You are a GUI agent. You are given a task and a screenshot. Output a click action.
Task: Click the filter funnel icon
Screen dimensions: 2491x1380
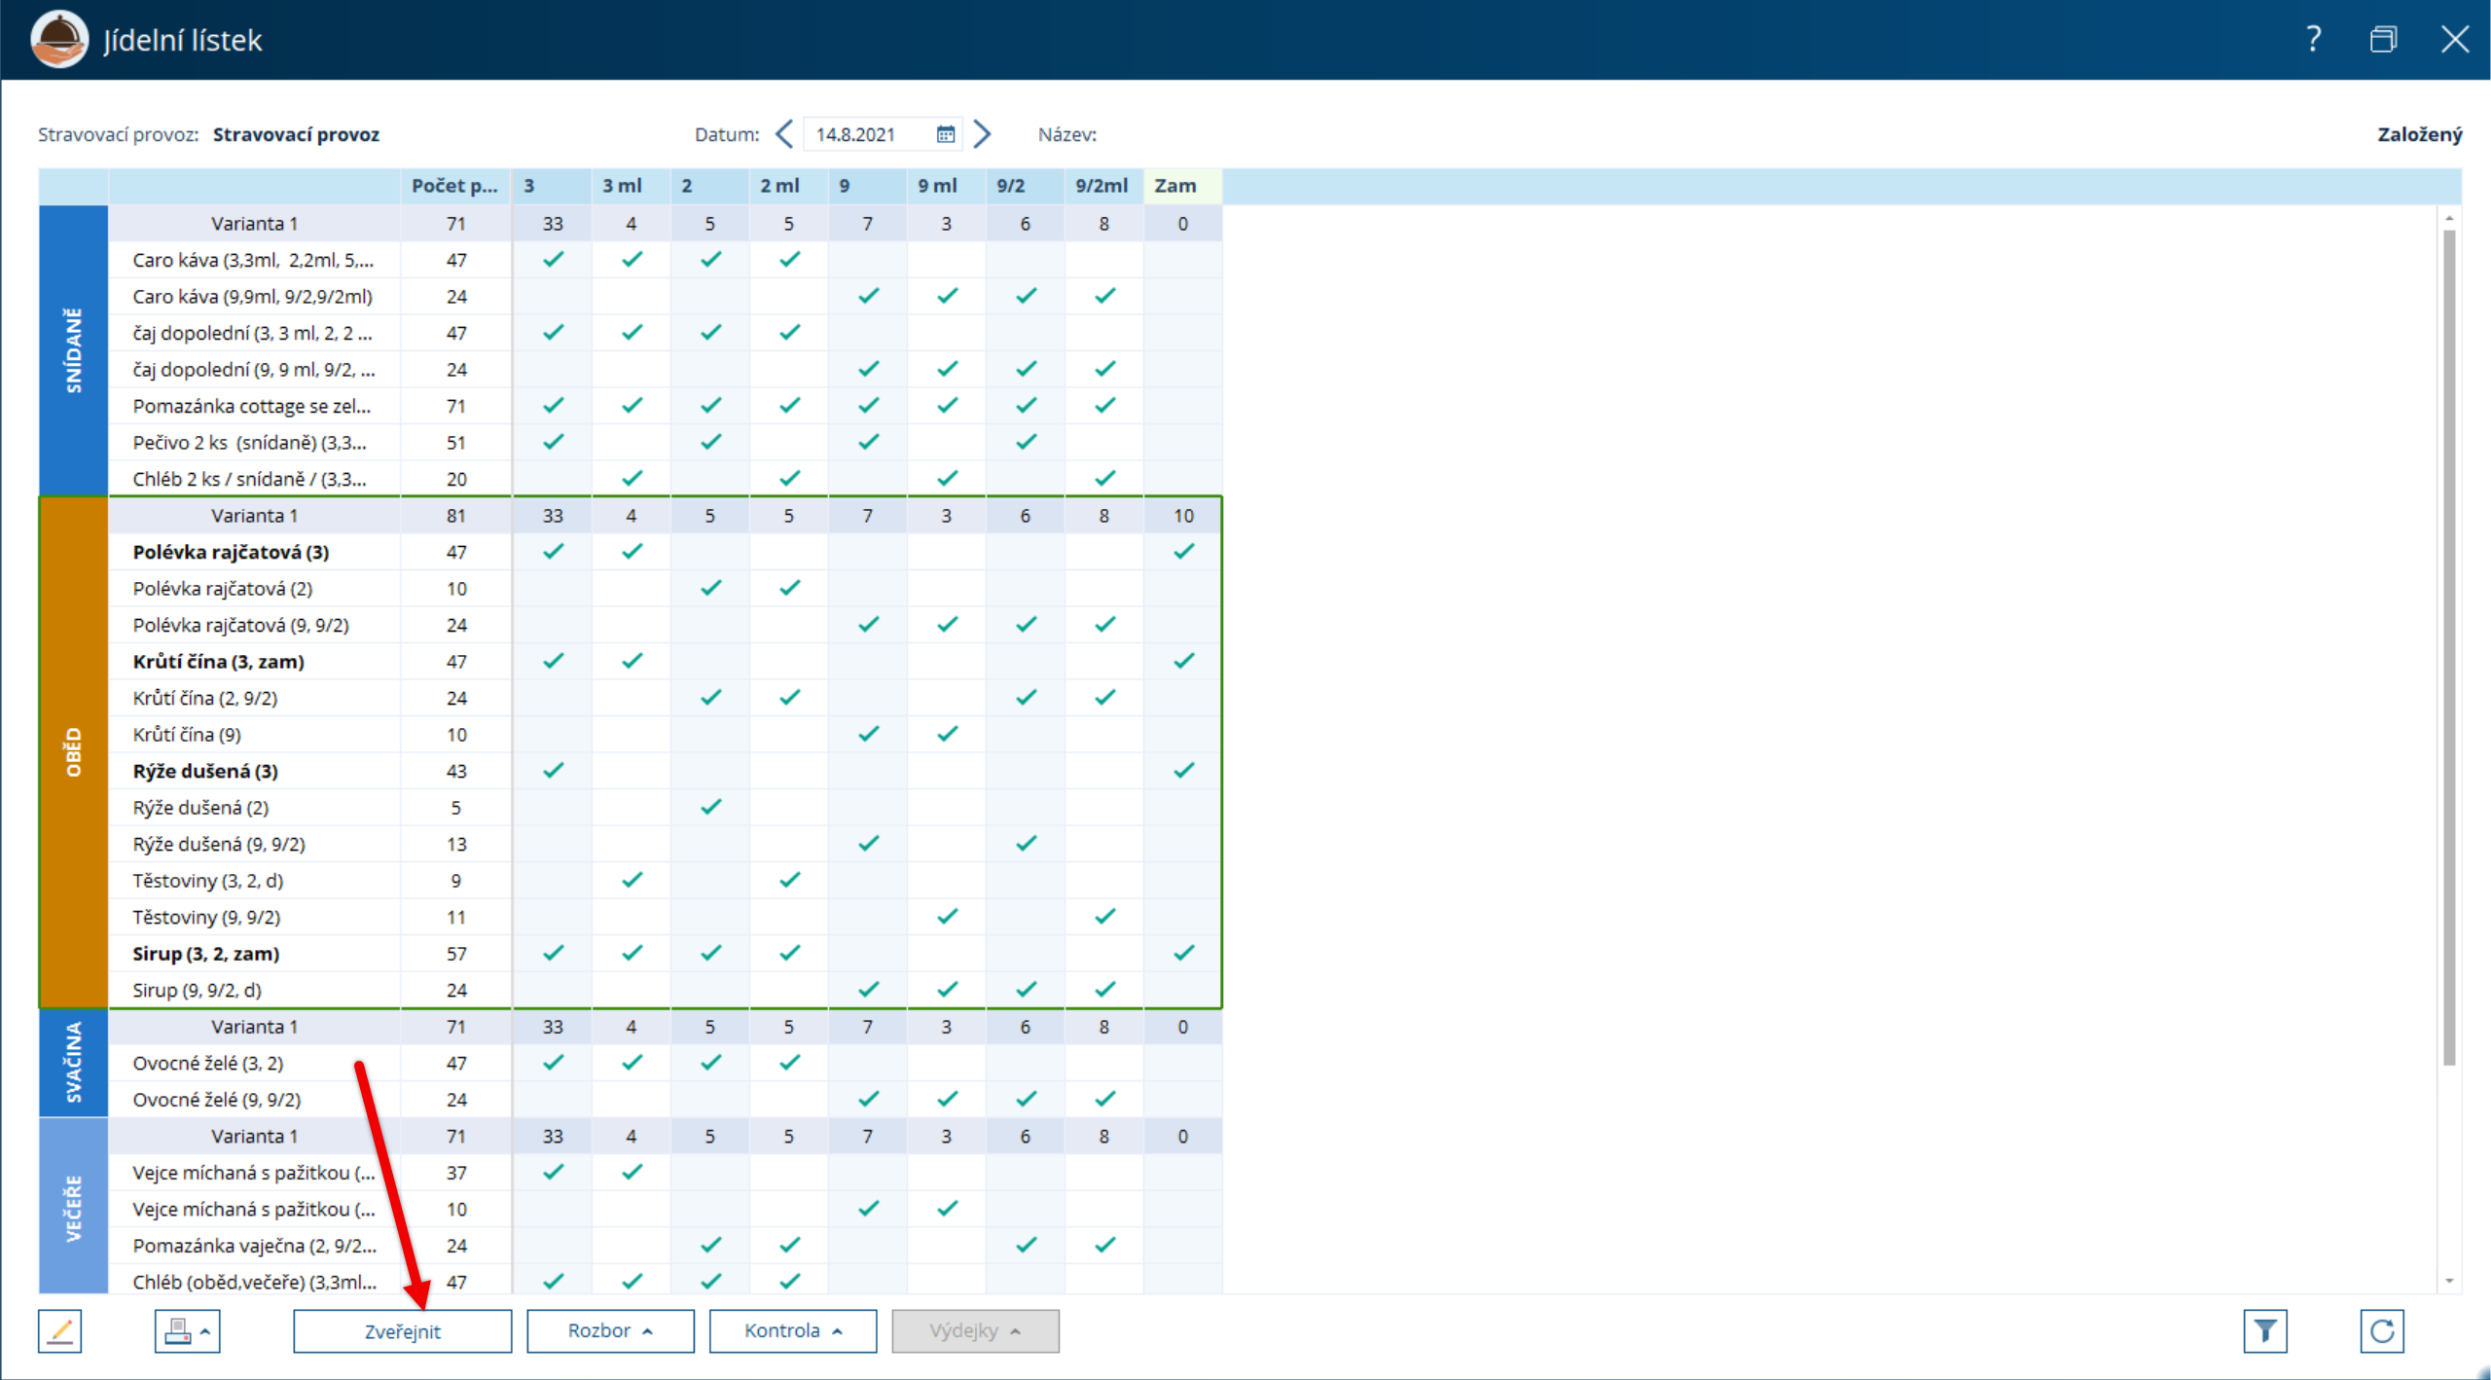2264,1330
